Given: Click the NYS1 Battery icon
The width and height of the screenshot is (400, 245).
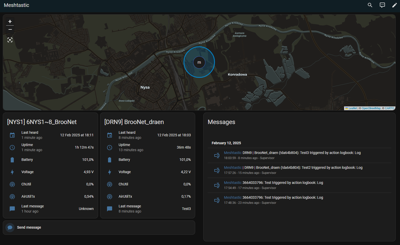Looking at the screenshot, I should tap(12, 160).
